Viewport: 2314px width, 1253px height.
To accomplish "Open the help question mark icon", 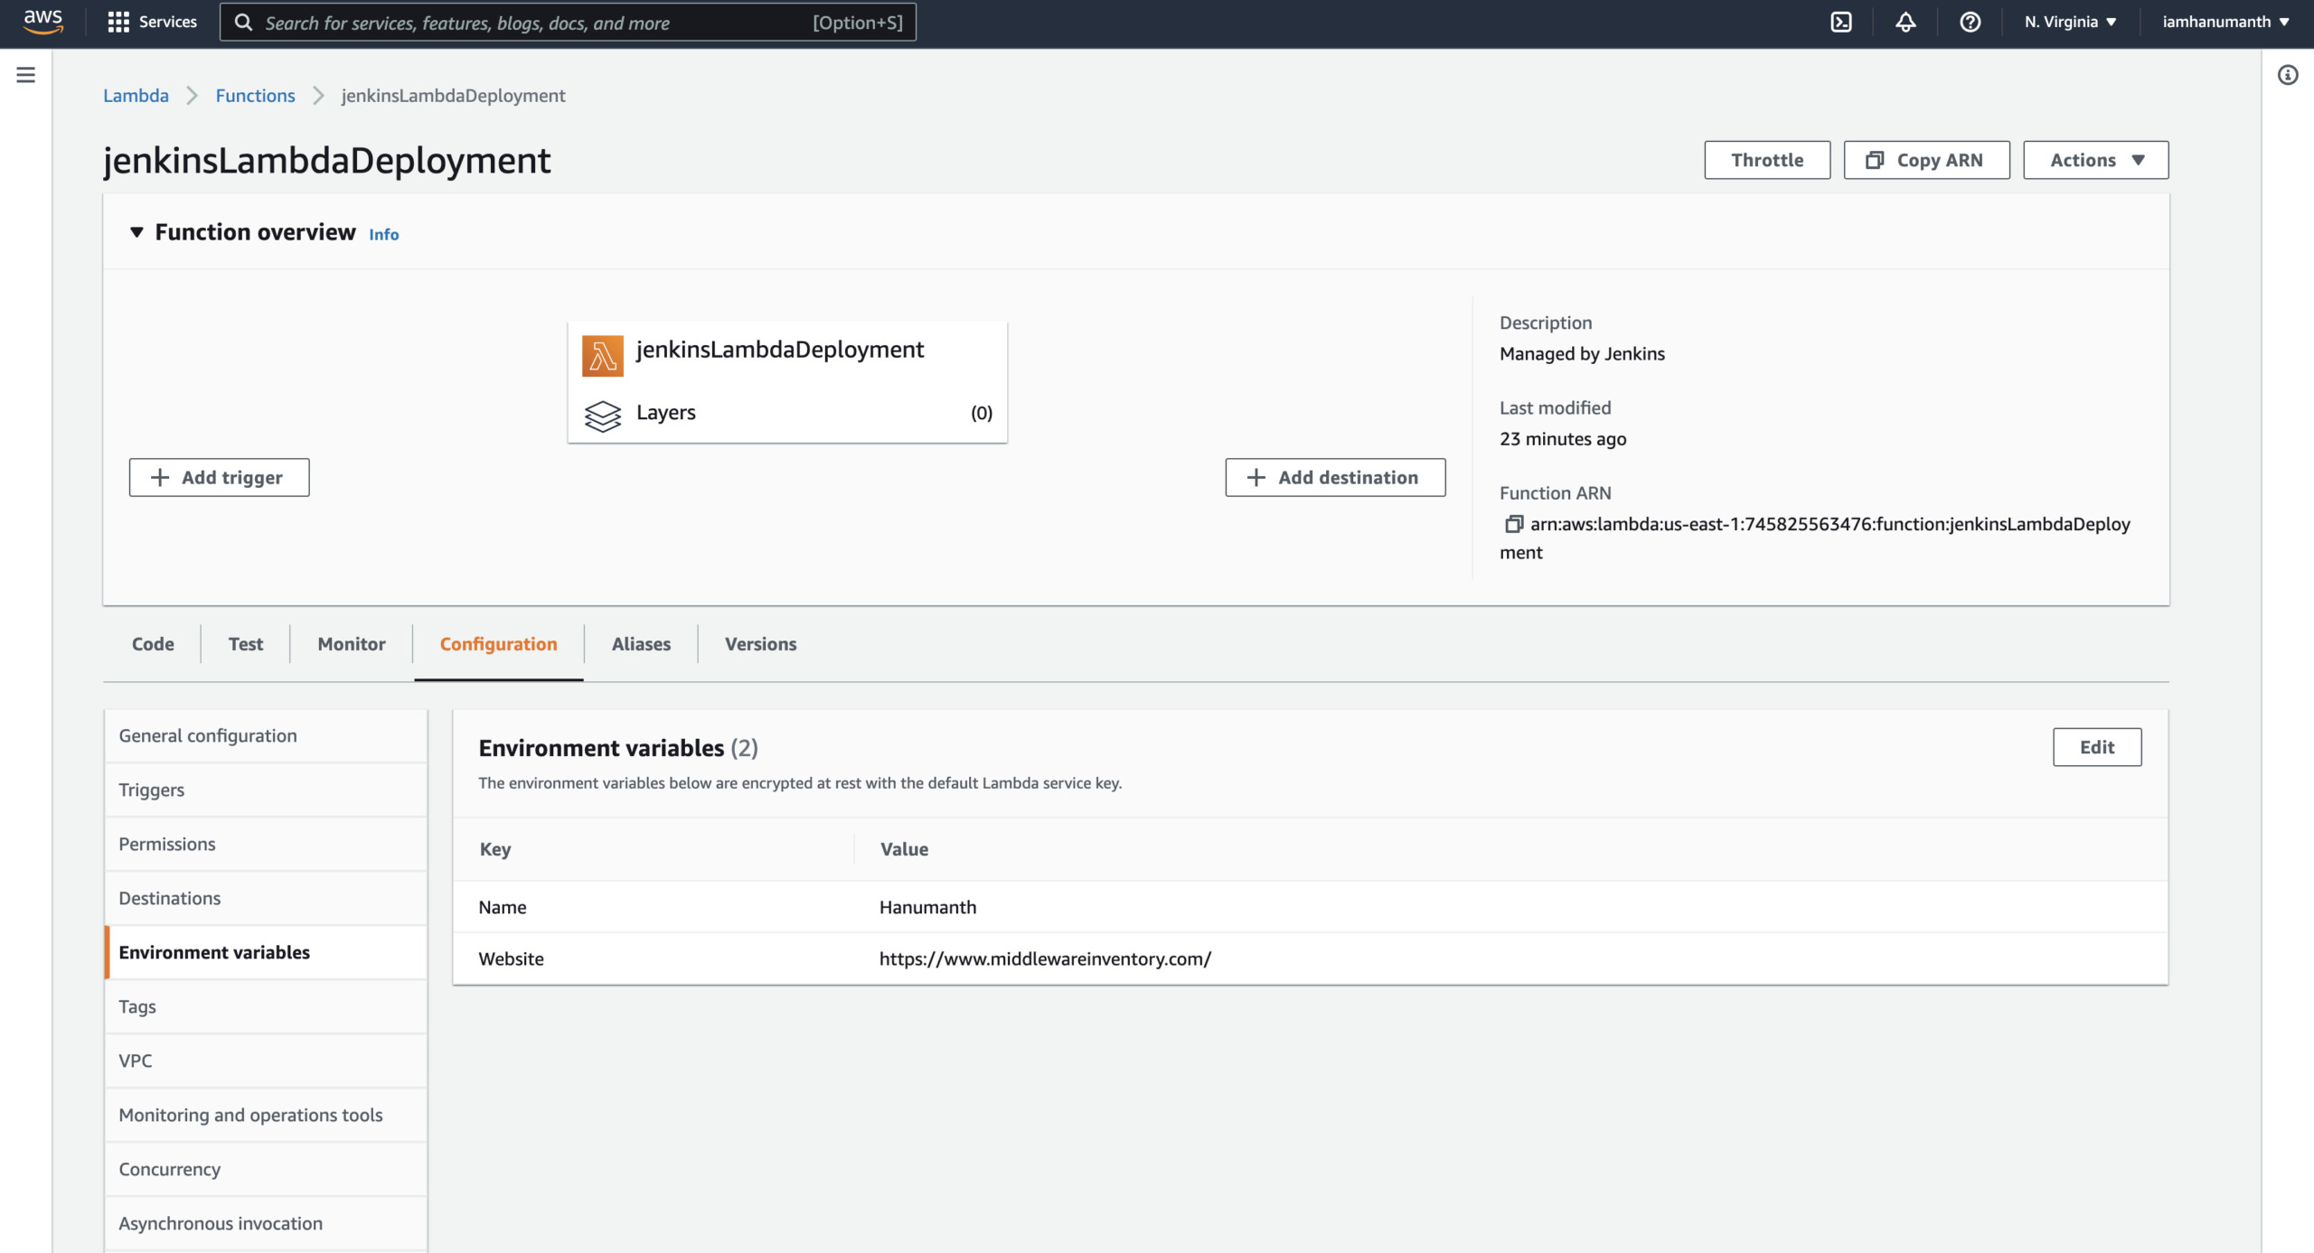I will (1970, 23).
